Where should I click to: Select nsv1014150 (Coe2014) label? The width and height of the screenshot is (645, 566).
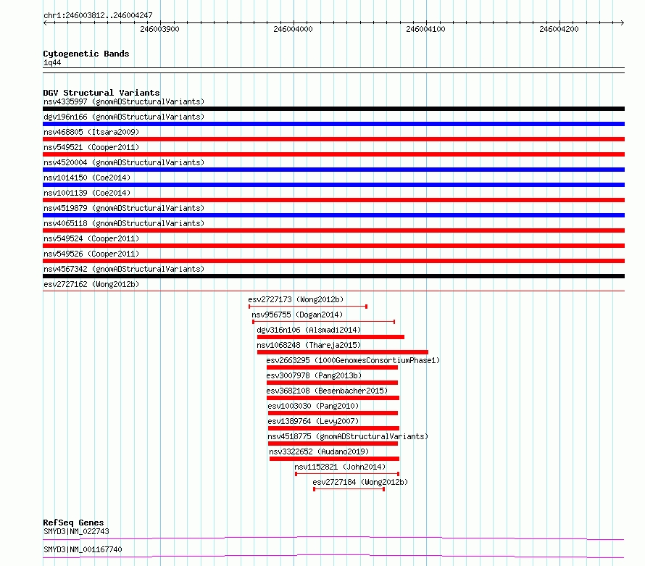point(87,178)
